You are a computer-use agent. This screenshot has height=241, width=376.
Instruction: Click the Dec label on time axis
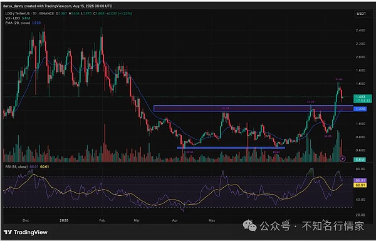[26, 220]
